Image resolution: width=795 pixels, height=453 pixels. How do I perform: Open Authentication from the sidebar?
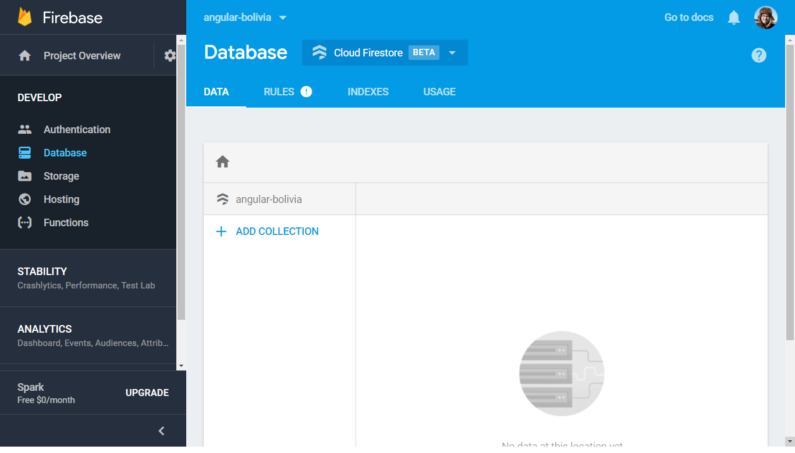pos(77,130)
